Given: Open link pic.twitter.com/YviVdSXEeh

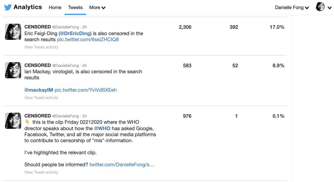Looking at the screenshot, I should pos(86,90).
